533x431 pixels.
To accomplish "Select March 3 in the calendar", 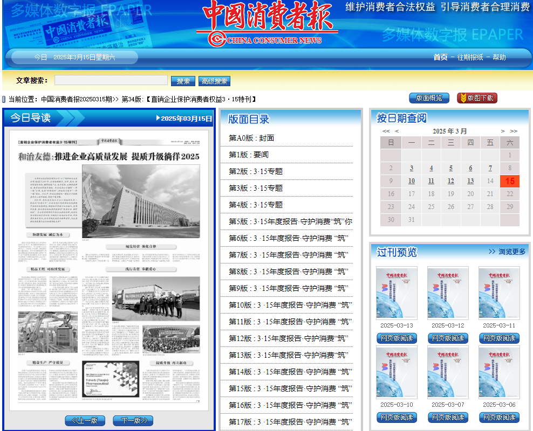I will point(411,168).
